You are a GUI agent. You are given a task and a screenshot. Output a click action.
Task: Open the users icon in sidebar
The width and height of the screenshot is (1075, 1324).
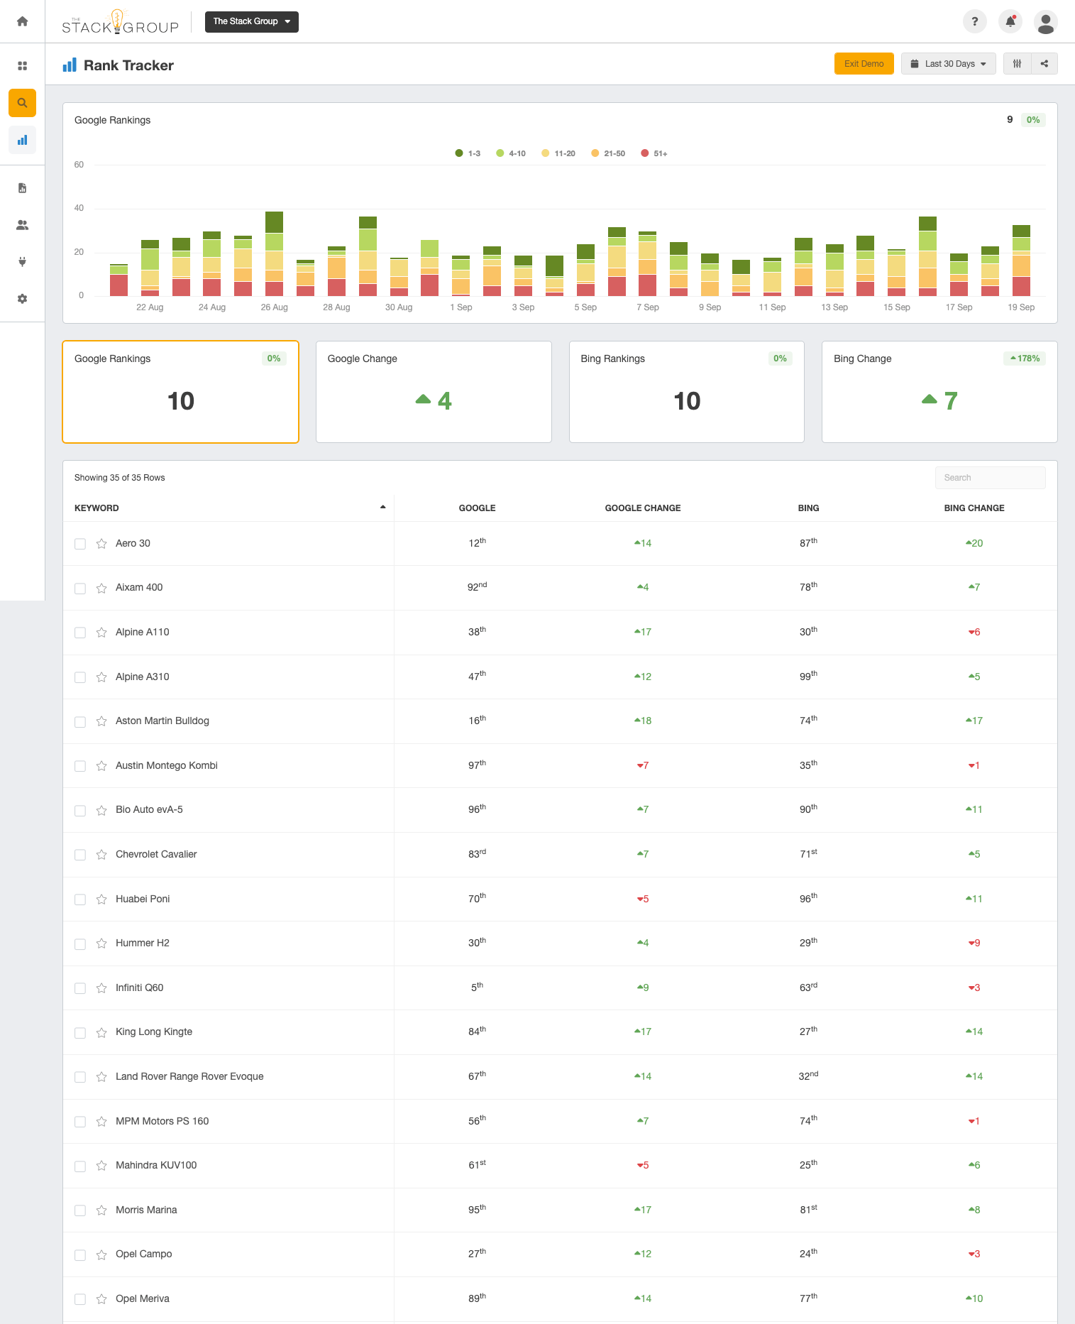22,225
